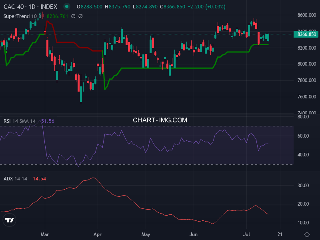Click the low price L8274.890
The image size is (320, 240).
(145, 7)
